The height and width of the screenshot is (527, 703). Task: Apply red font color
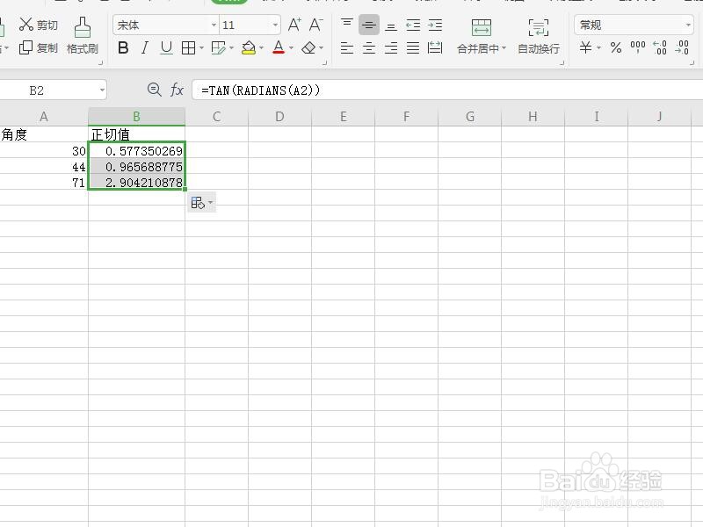click(x=279, y=47)
